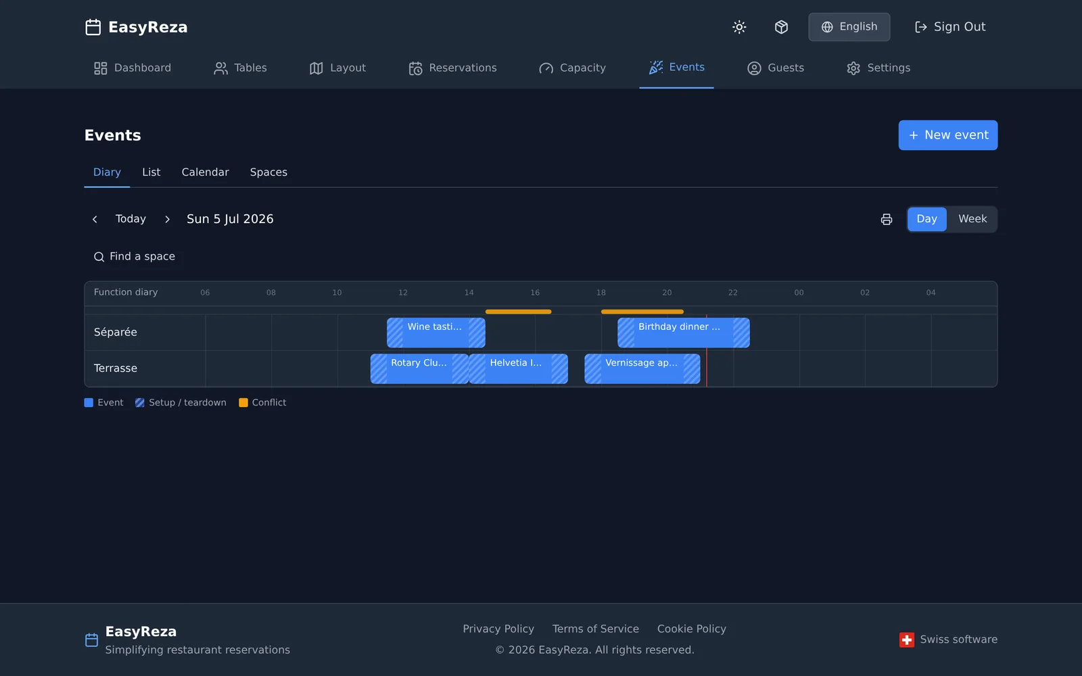Open the Helvetia event block
The height and width of the screenshot is (676, 1082).
click(x=519, y=368)
